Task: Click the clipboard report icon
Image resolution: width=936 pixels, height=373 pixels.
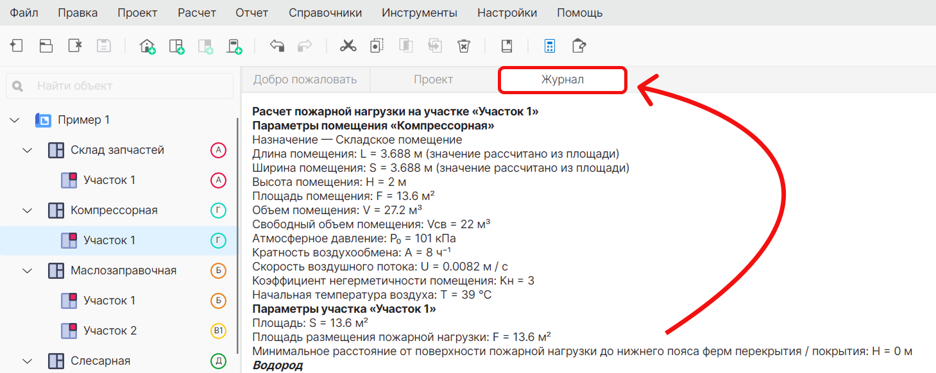Action: [579, 46]
